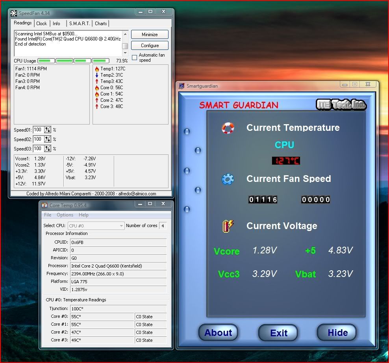Click the flame icon next to Temp1
Viewport: 389px width, 363px height.
[97, 69]
